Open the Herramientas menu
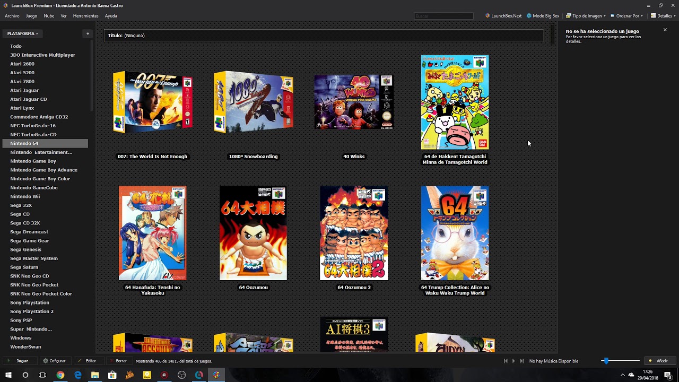The image size is (679, 382). pyautogui.click(x=85, y=16)
